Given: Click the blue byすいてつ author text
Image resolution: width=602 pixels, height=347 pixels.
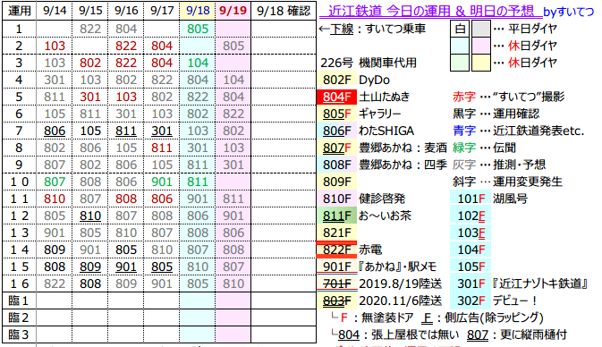Looking at the screenshot, I should tap(569, 12).
